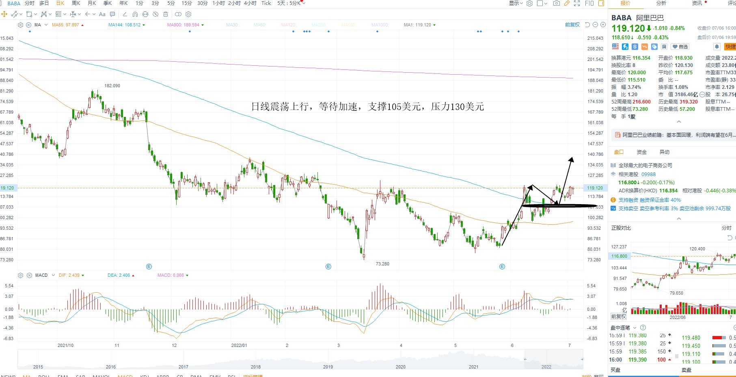This screenshot has width=736, height=377.
Task: Select the Tick timeframe
Action: [266, 3]
